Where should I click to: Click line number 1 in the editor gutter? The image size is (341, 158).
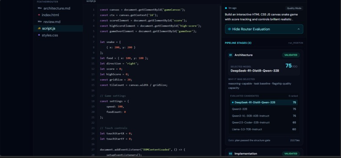tap(93, 10)
